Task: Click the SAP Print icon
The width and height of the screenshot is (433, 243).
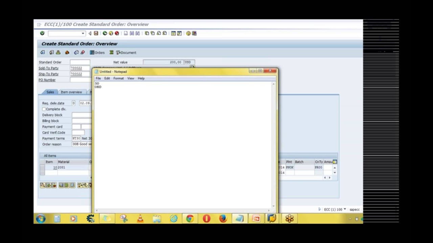Action: (x=126, y=33)
